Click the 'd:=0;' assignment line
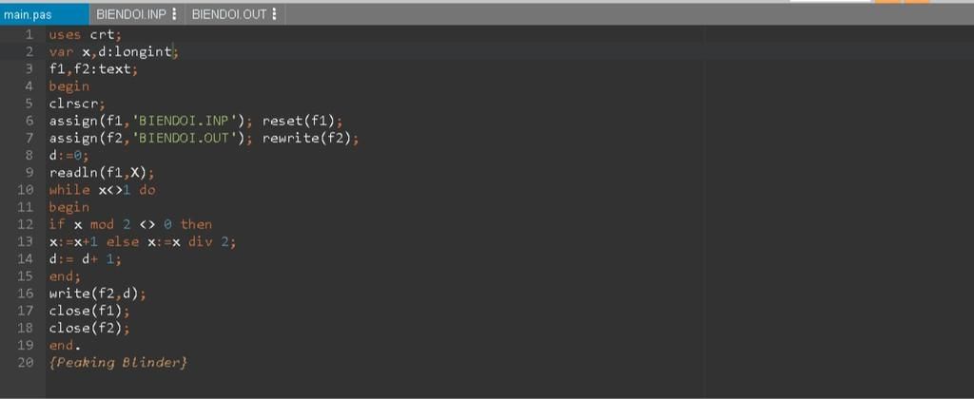Viewport: 974px width, 399px height. tap(68, 156)
